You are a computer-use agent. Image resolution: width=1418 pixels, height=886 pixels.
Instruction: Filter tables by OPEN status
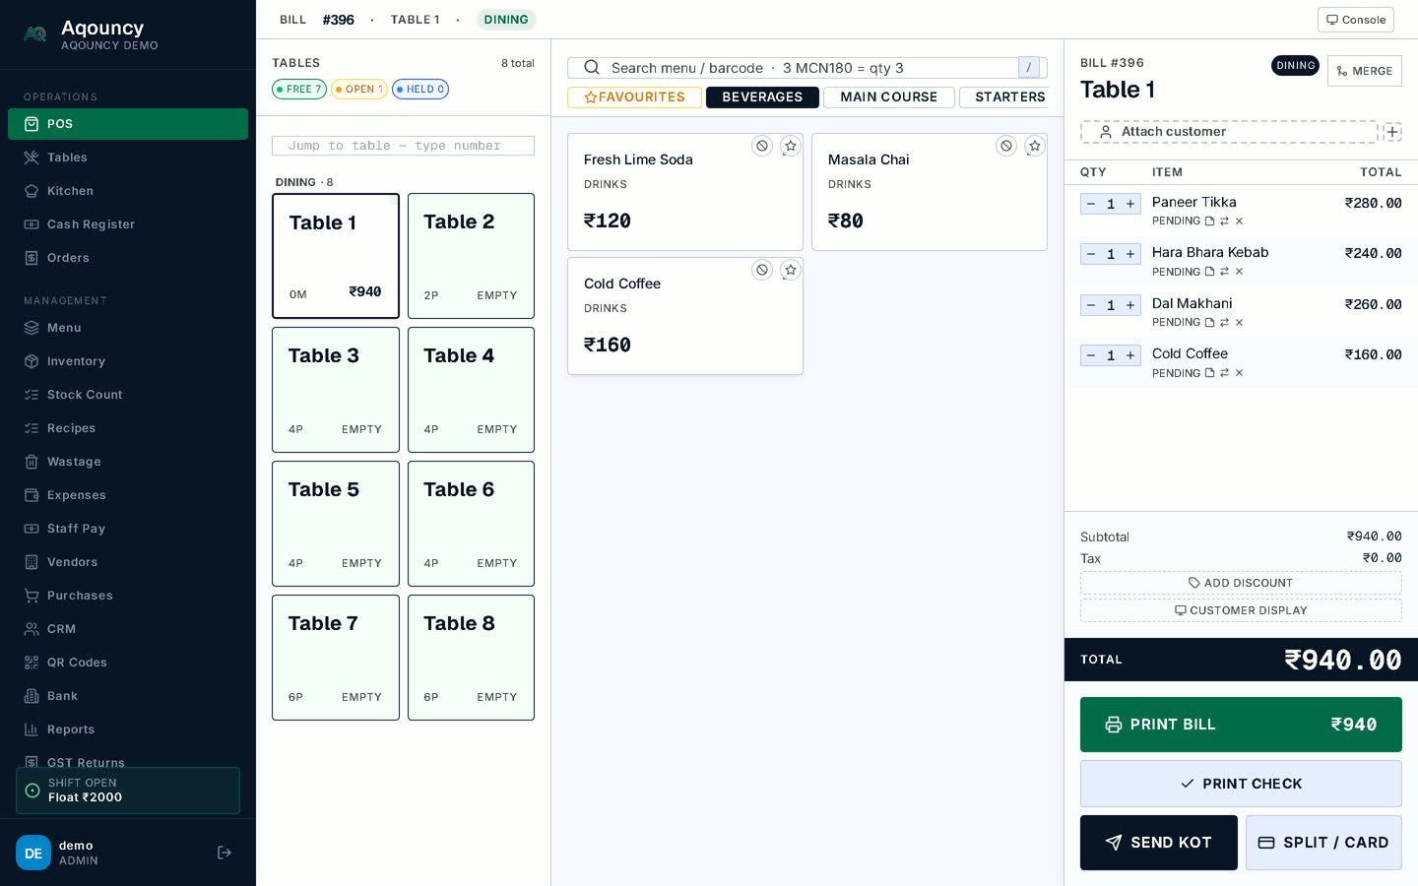tap(359, 90)
